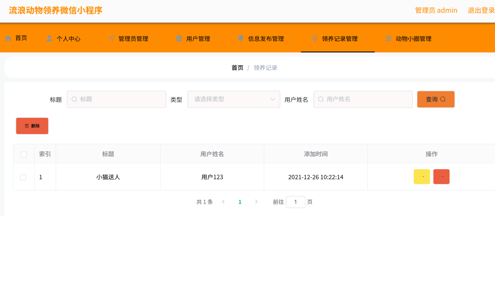Click the 用户姓名 search input field
This screenshot has width=495, height=303.
(366, 99)
